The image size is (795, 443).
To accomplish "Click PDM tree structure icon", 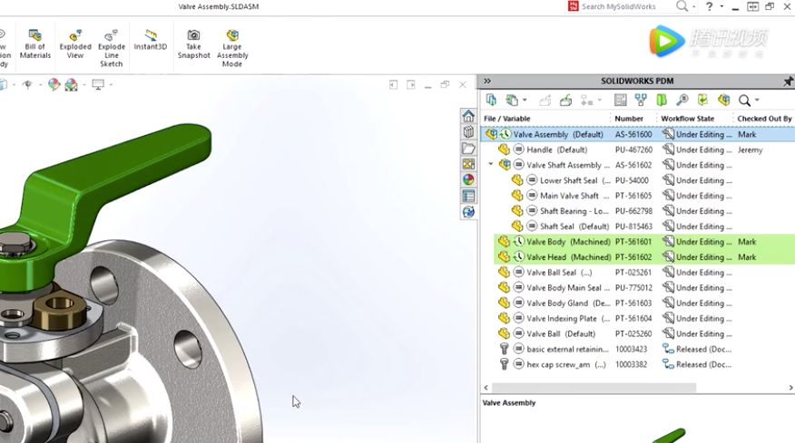I will click(641, 101).
